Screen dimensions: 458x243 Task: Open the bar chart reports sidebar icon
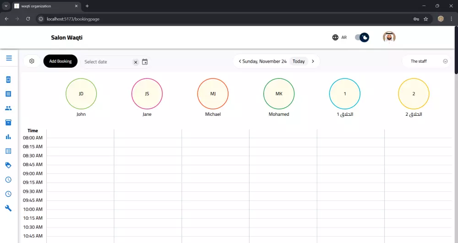coord(8,137)
